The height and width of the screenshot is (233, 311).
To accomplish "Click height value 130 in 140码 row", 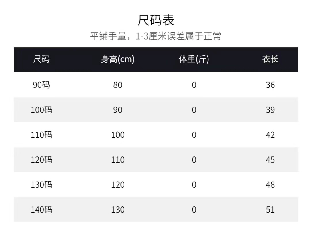I will tap(117, 210).
